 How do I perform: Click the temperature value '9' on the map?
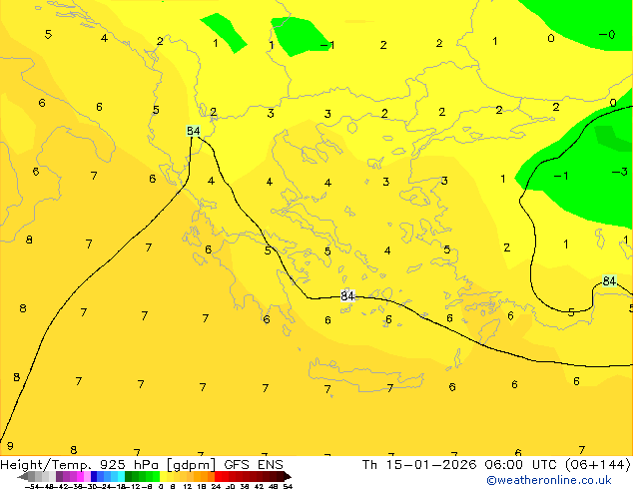coord(10,446)
